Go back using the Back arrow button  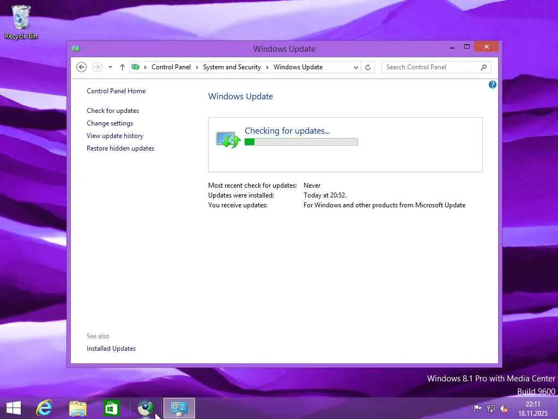tap(82, 67)
